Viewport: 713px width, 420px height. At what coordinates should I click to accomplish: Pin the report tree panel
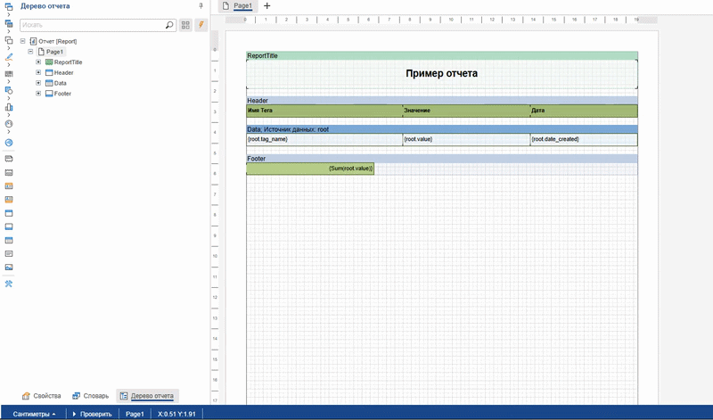pos(201,6)
